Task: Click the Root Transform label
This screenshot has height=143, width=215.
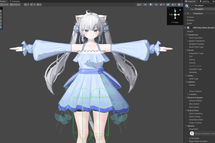Action: pyautogui.click(x=196, y=38)
